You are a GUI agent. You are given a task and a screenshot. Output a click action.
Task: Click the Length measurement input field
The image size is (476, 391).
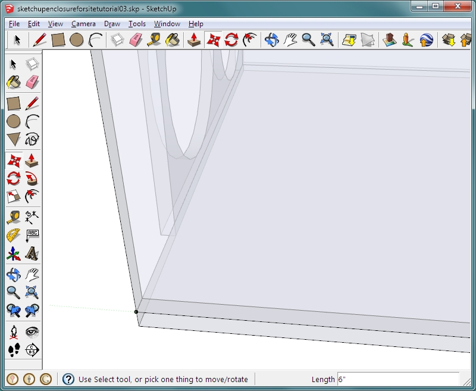tap(398, 379)
